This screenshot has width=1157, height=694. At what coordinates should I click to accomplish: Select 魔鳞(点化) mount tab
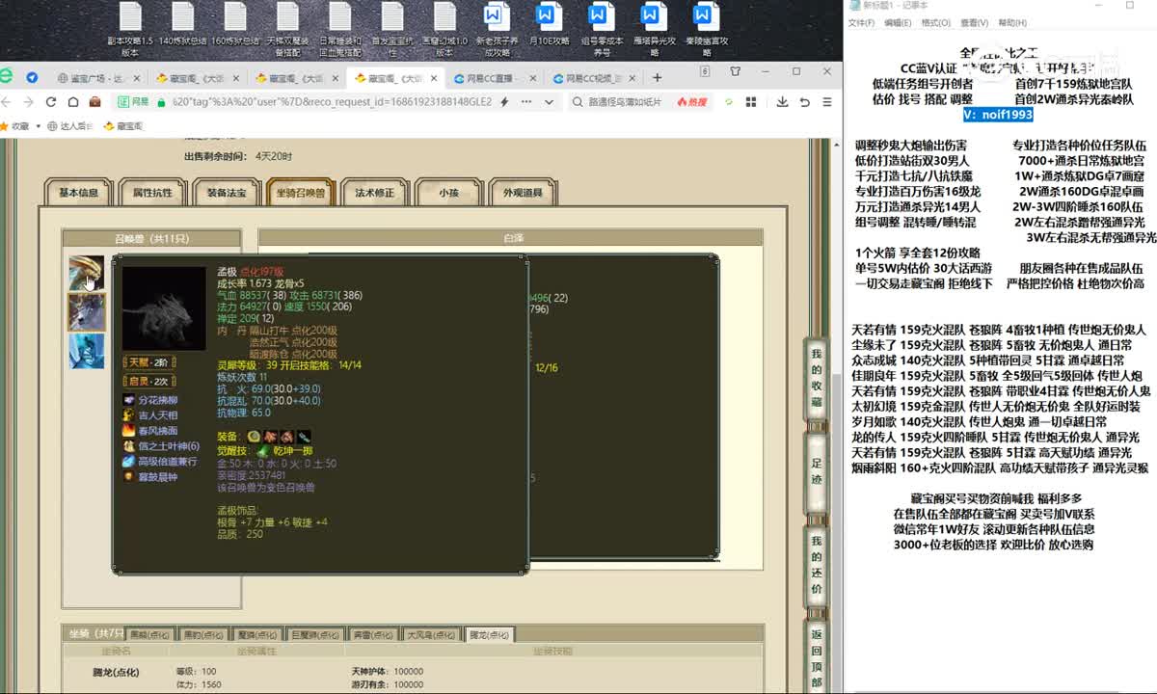click(258, 634)
